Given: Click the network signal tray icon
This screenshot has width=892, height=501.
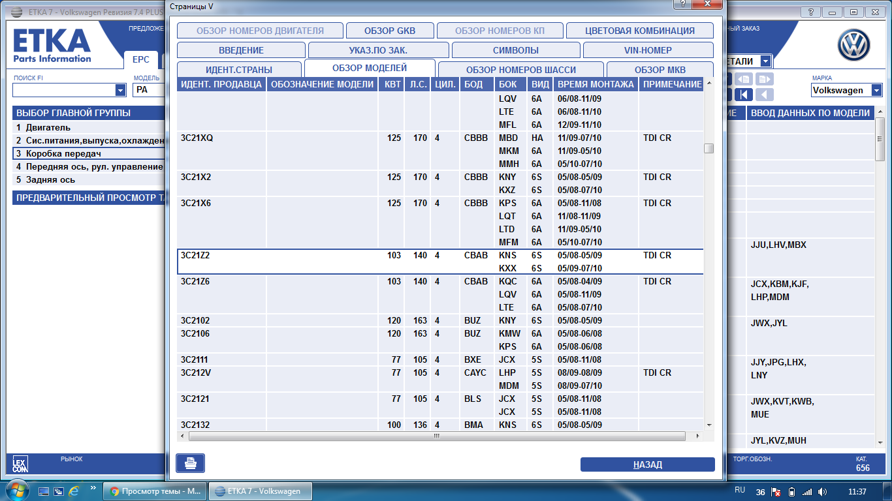Looking at the screenshot, I should tap(807, 491).
